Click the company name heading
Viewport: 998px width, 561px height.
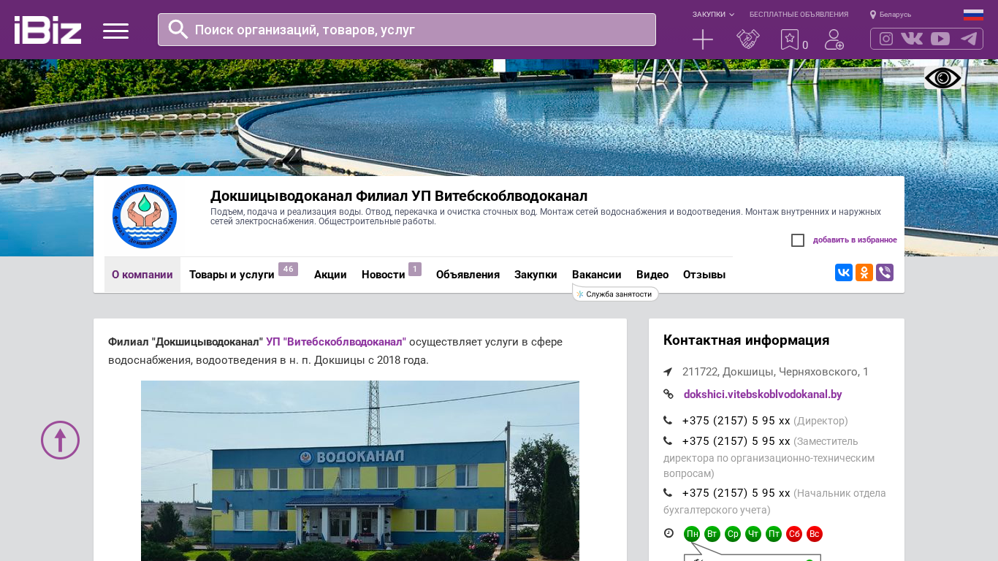coord(399,196)
